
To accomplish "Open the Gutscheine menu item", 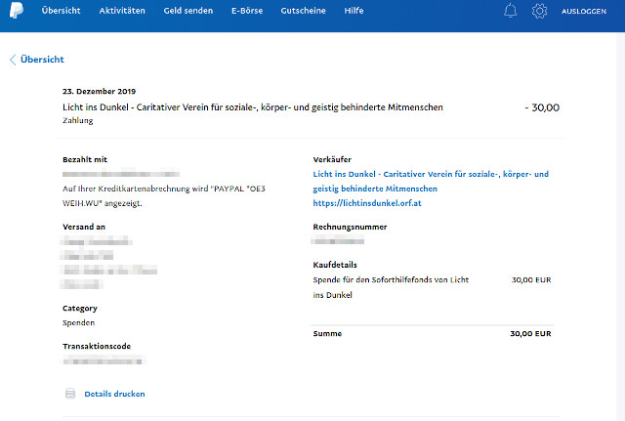I will click(x=303, y=11).
